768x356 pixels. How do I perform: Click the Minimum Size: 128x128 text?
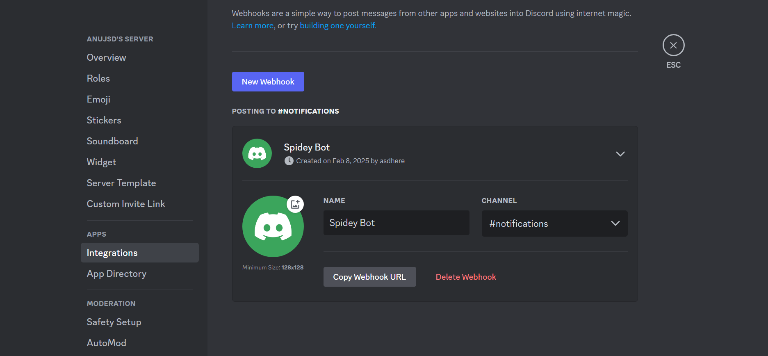pos(273,267)
